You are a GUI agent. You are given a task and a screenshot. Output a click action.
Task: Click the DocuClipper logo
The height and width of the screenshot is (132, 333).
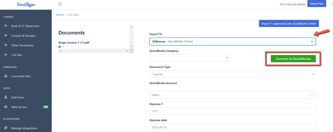click(25, 4)
